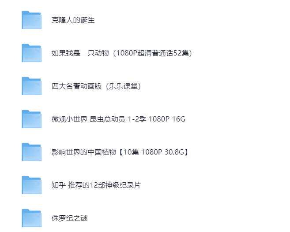
Task: Click the folder icon for 如果我是一只动物
Action: pyautogui.click(x=31, y=53)
